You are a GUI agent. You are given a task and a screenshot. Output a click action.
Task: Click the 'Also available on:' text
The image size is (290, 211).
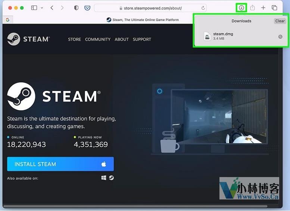click(22, 178)
